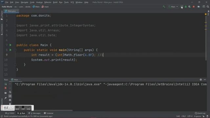
Task: Open Project Structure icon in toolbar
Action: pyautogui.click(x=199, y=7)
